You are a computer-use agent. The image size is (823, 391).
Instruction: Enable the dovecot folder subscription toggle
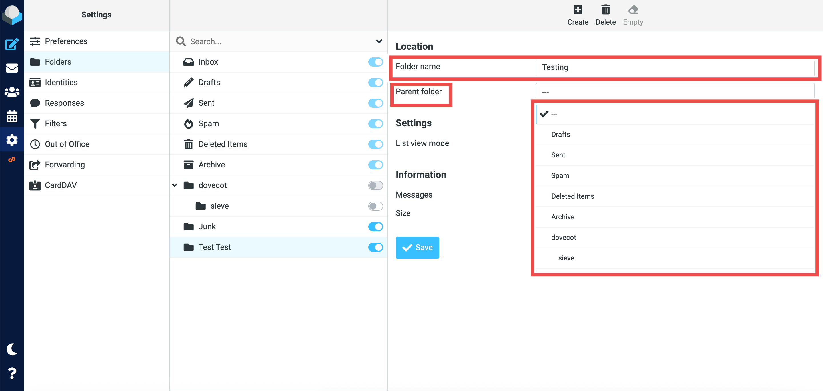pos(375,185)
